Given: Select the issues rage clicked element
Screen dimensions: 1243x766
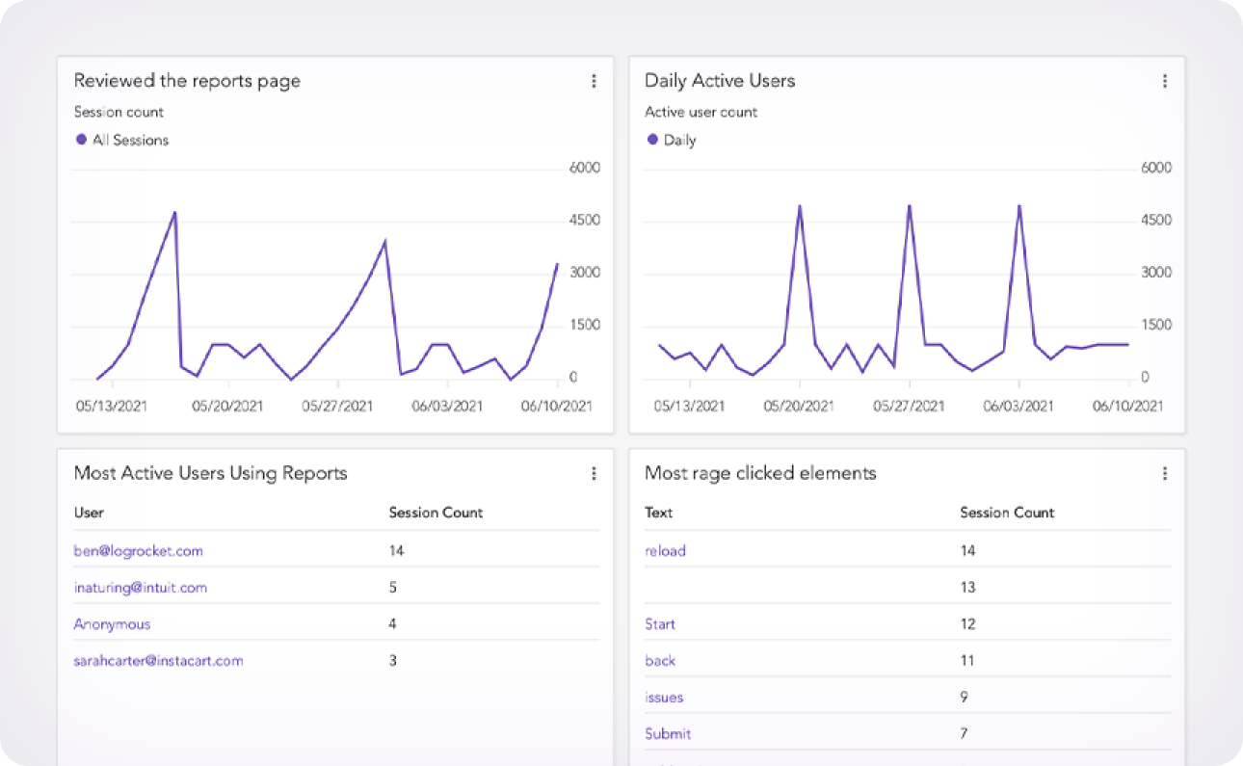Looking at the screenshot, I should [664, 698].
